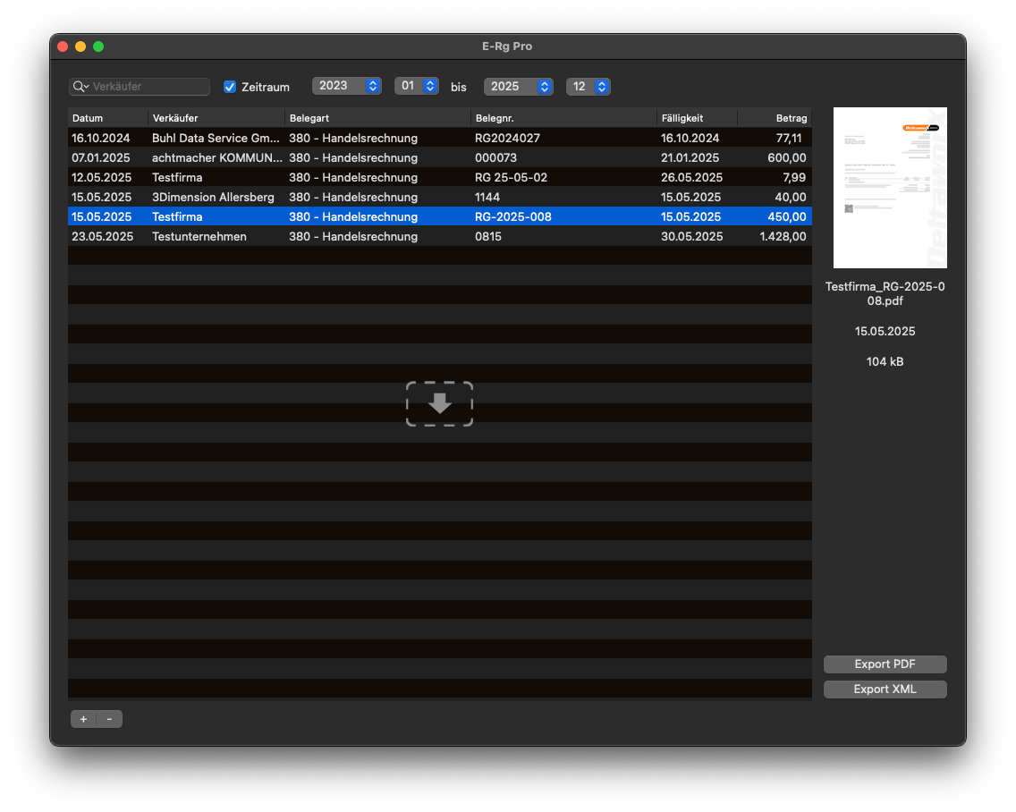Click the plus button to add invoice
1016x812 pixels.
(x=83, y=719)
